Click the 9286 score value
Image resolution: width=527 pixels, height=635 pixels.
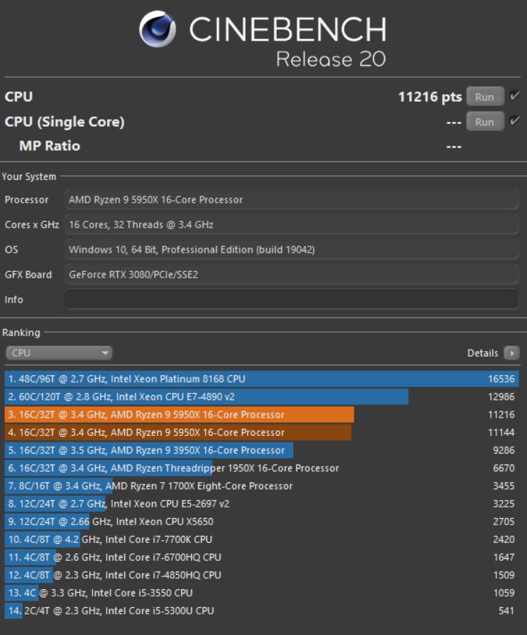[x=503, y=450]
